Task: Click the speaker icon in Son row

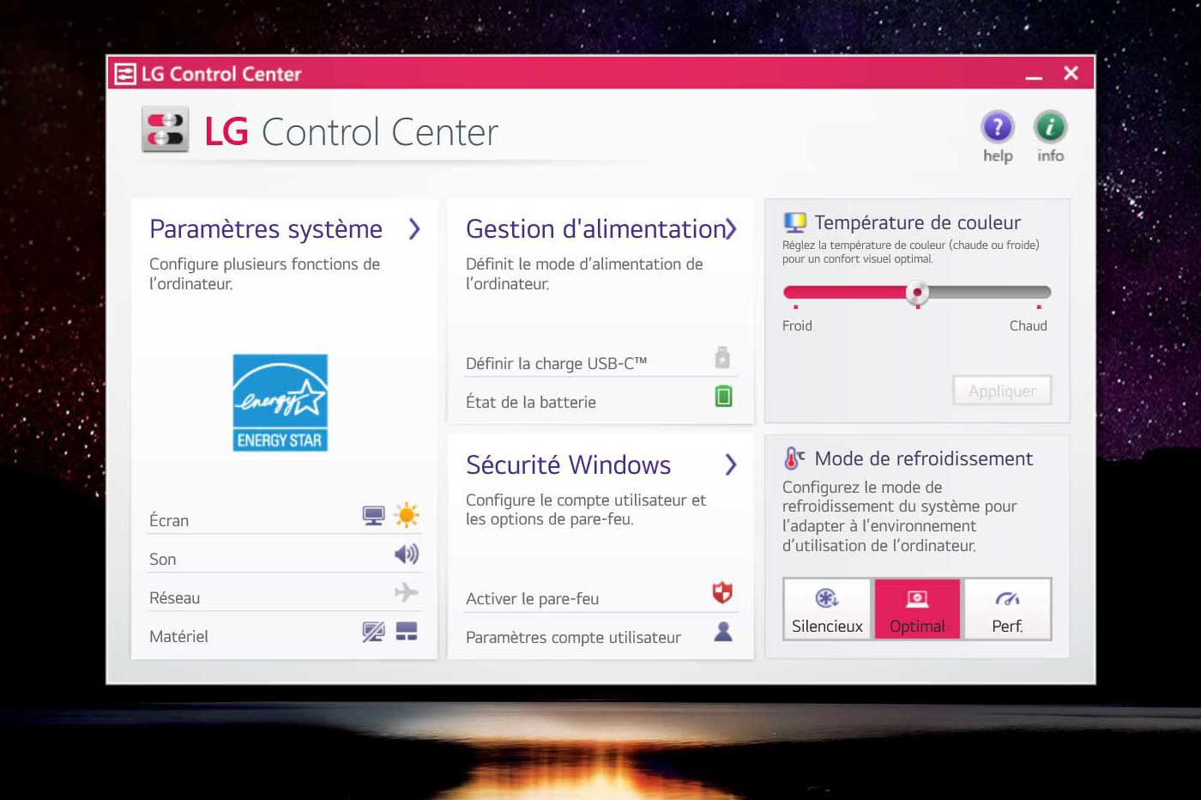Action: [407, 555]
